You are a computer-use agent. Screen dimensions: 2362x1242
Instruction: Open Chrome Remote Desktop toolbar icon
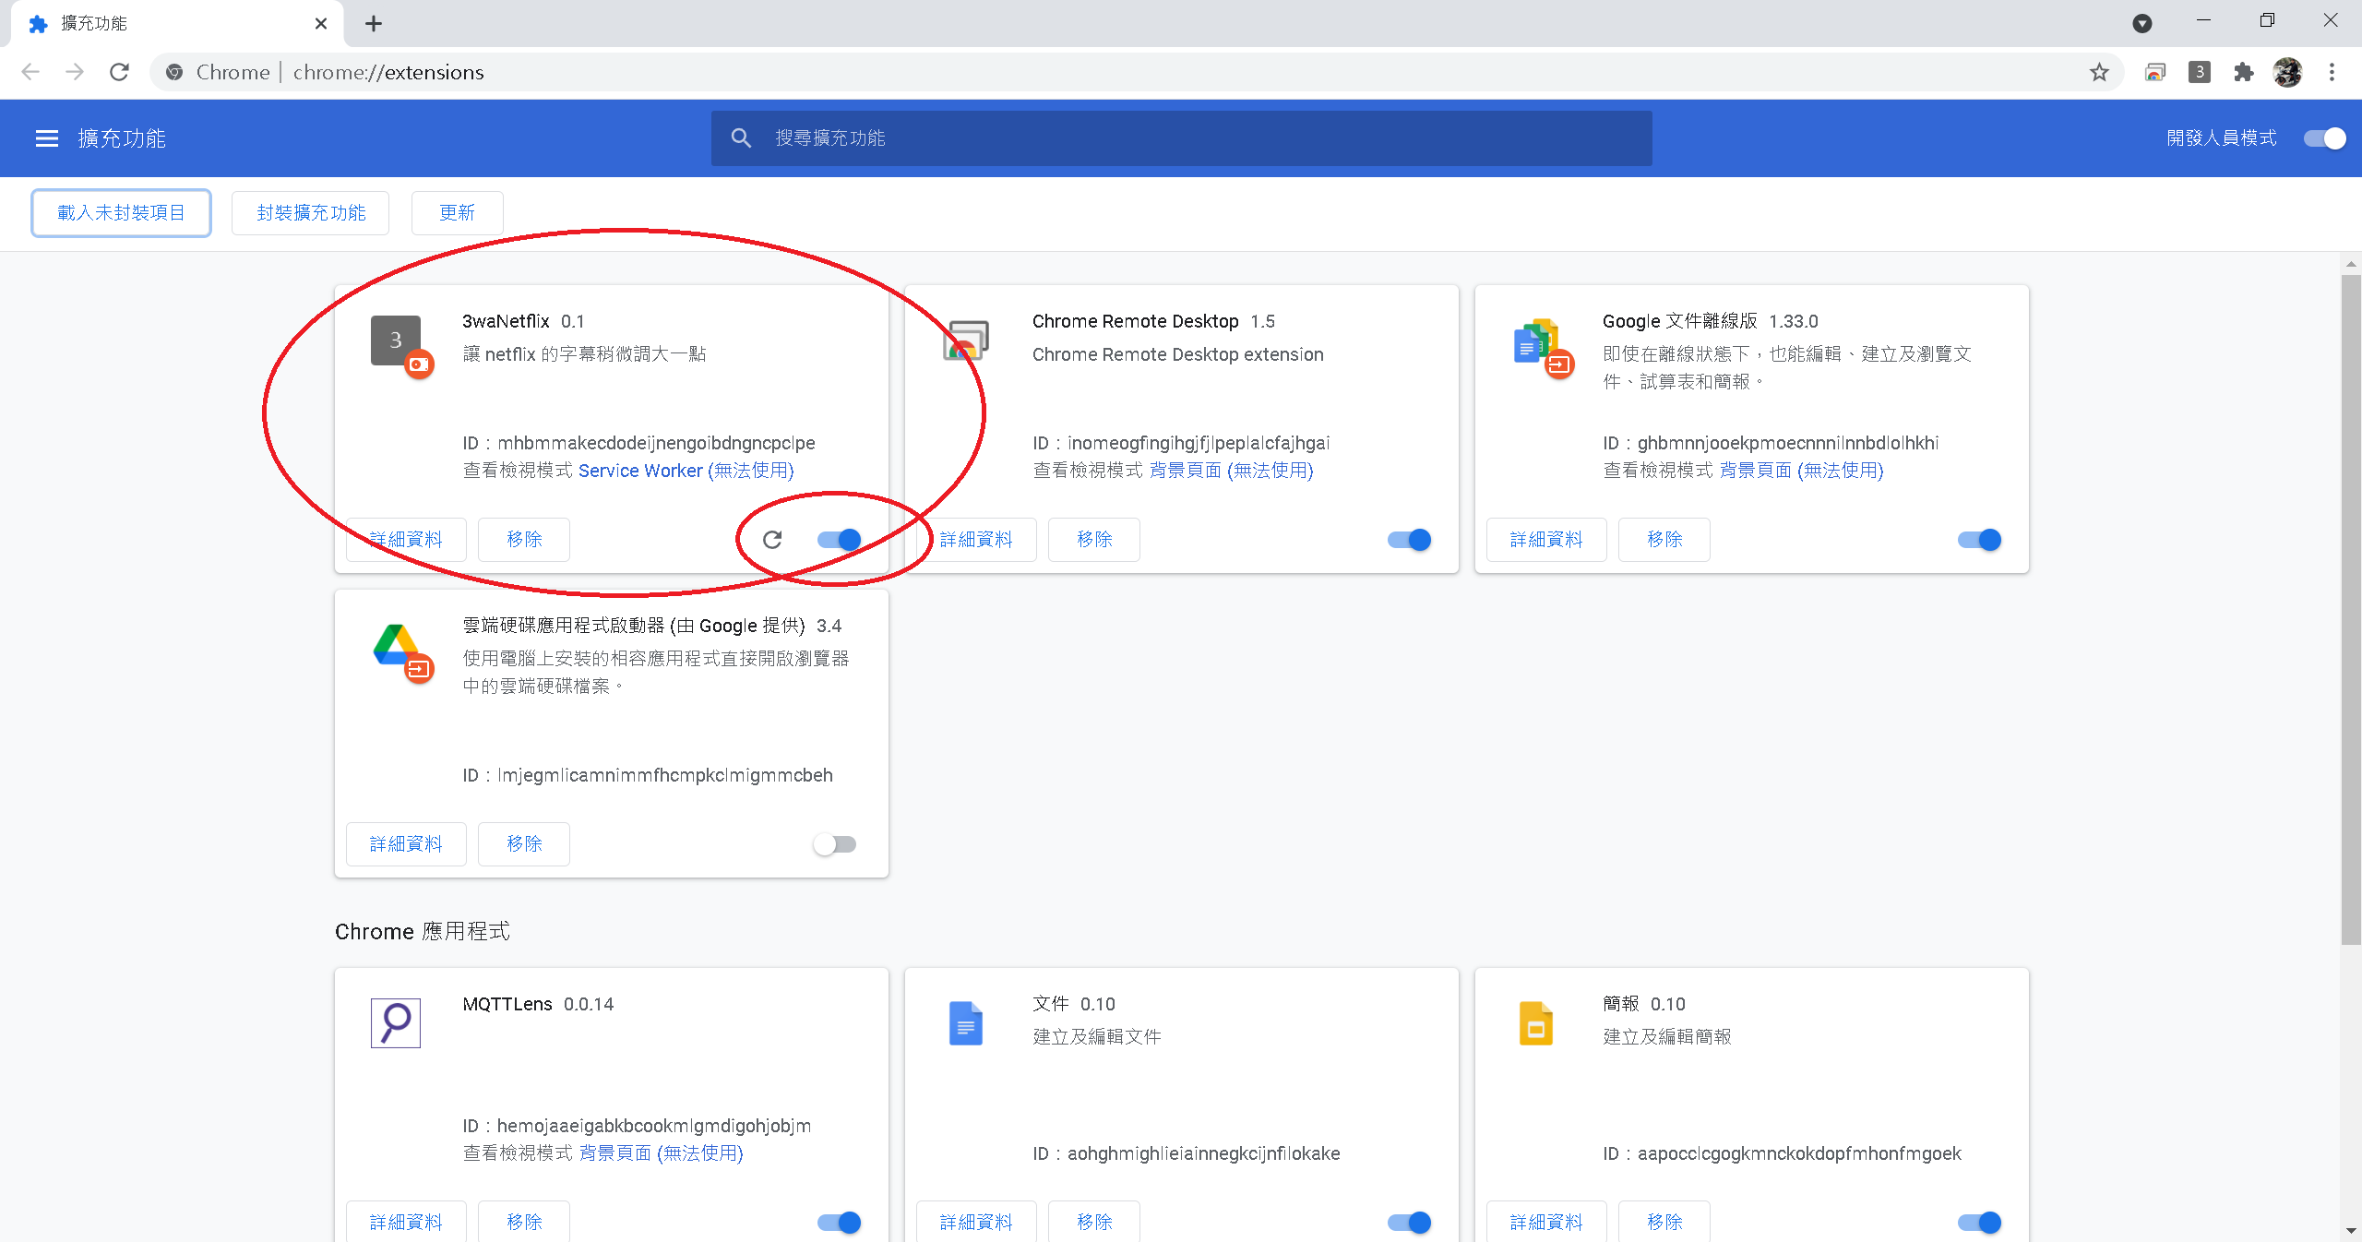[2155, 72]
